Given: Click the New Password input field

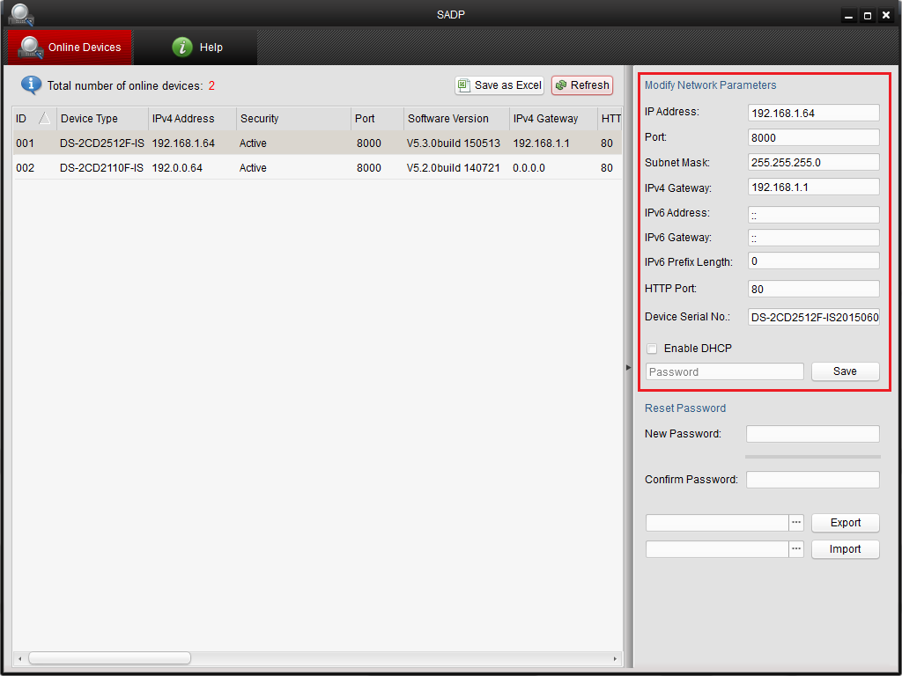Looking at the screenshot, I should (x=812, y=433).
